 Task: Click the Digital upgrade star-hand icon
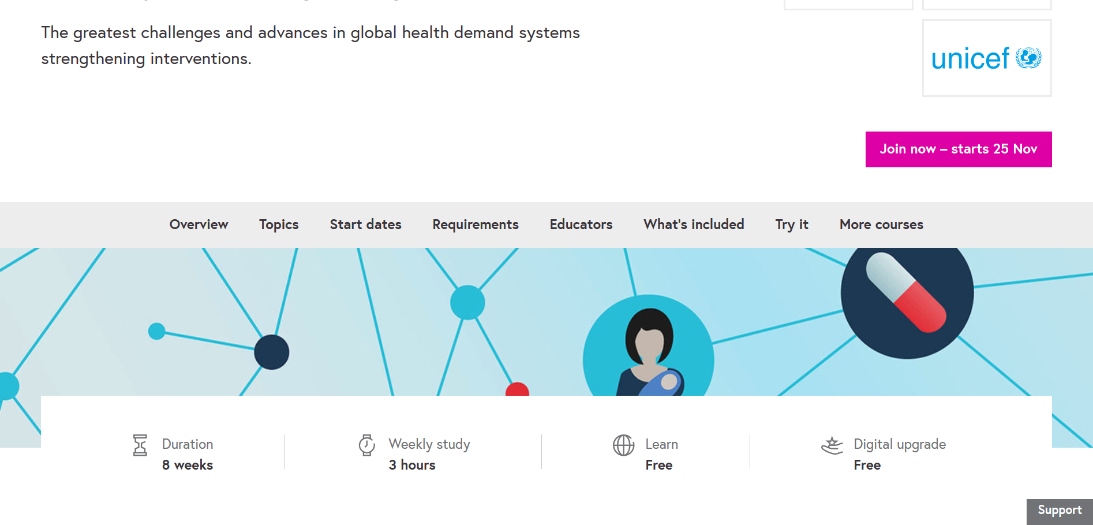point(832,445)
